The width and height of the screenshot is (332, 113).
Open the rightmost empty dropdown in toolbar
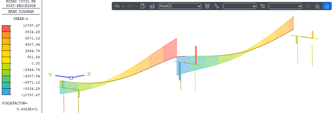285,6
